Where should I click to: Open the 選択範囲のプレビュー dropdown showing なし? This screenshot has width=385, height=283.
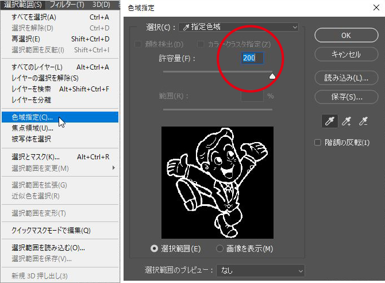pos(260,271)
